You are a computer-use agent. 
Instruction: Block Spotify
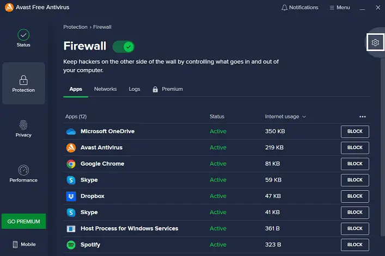point(355,245)
